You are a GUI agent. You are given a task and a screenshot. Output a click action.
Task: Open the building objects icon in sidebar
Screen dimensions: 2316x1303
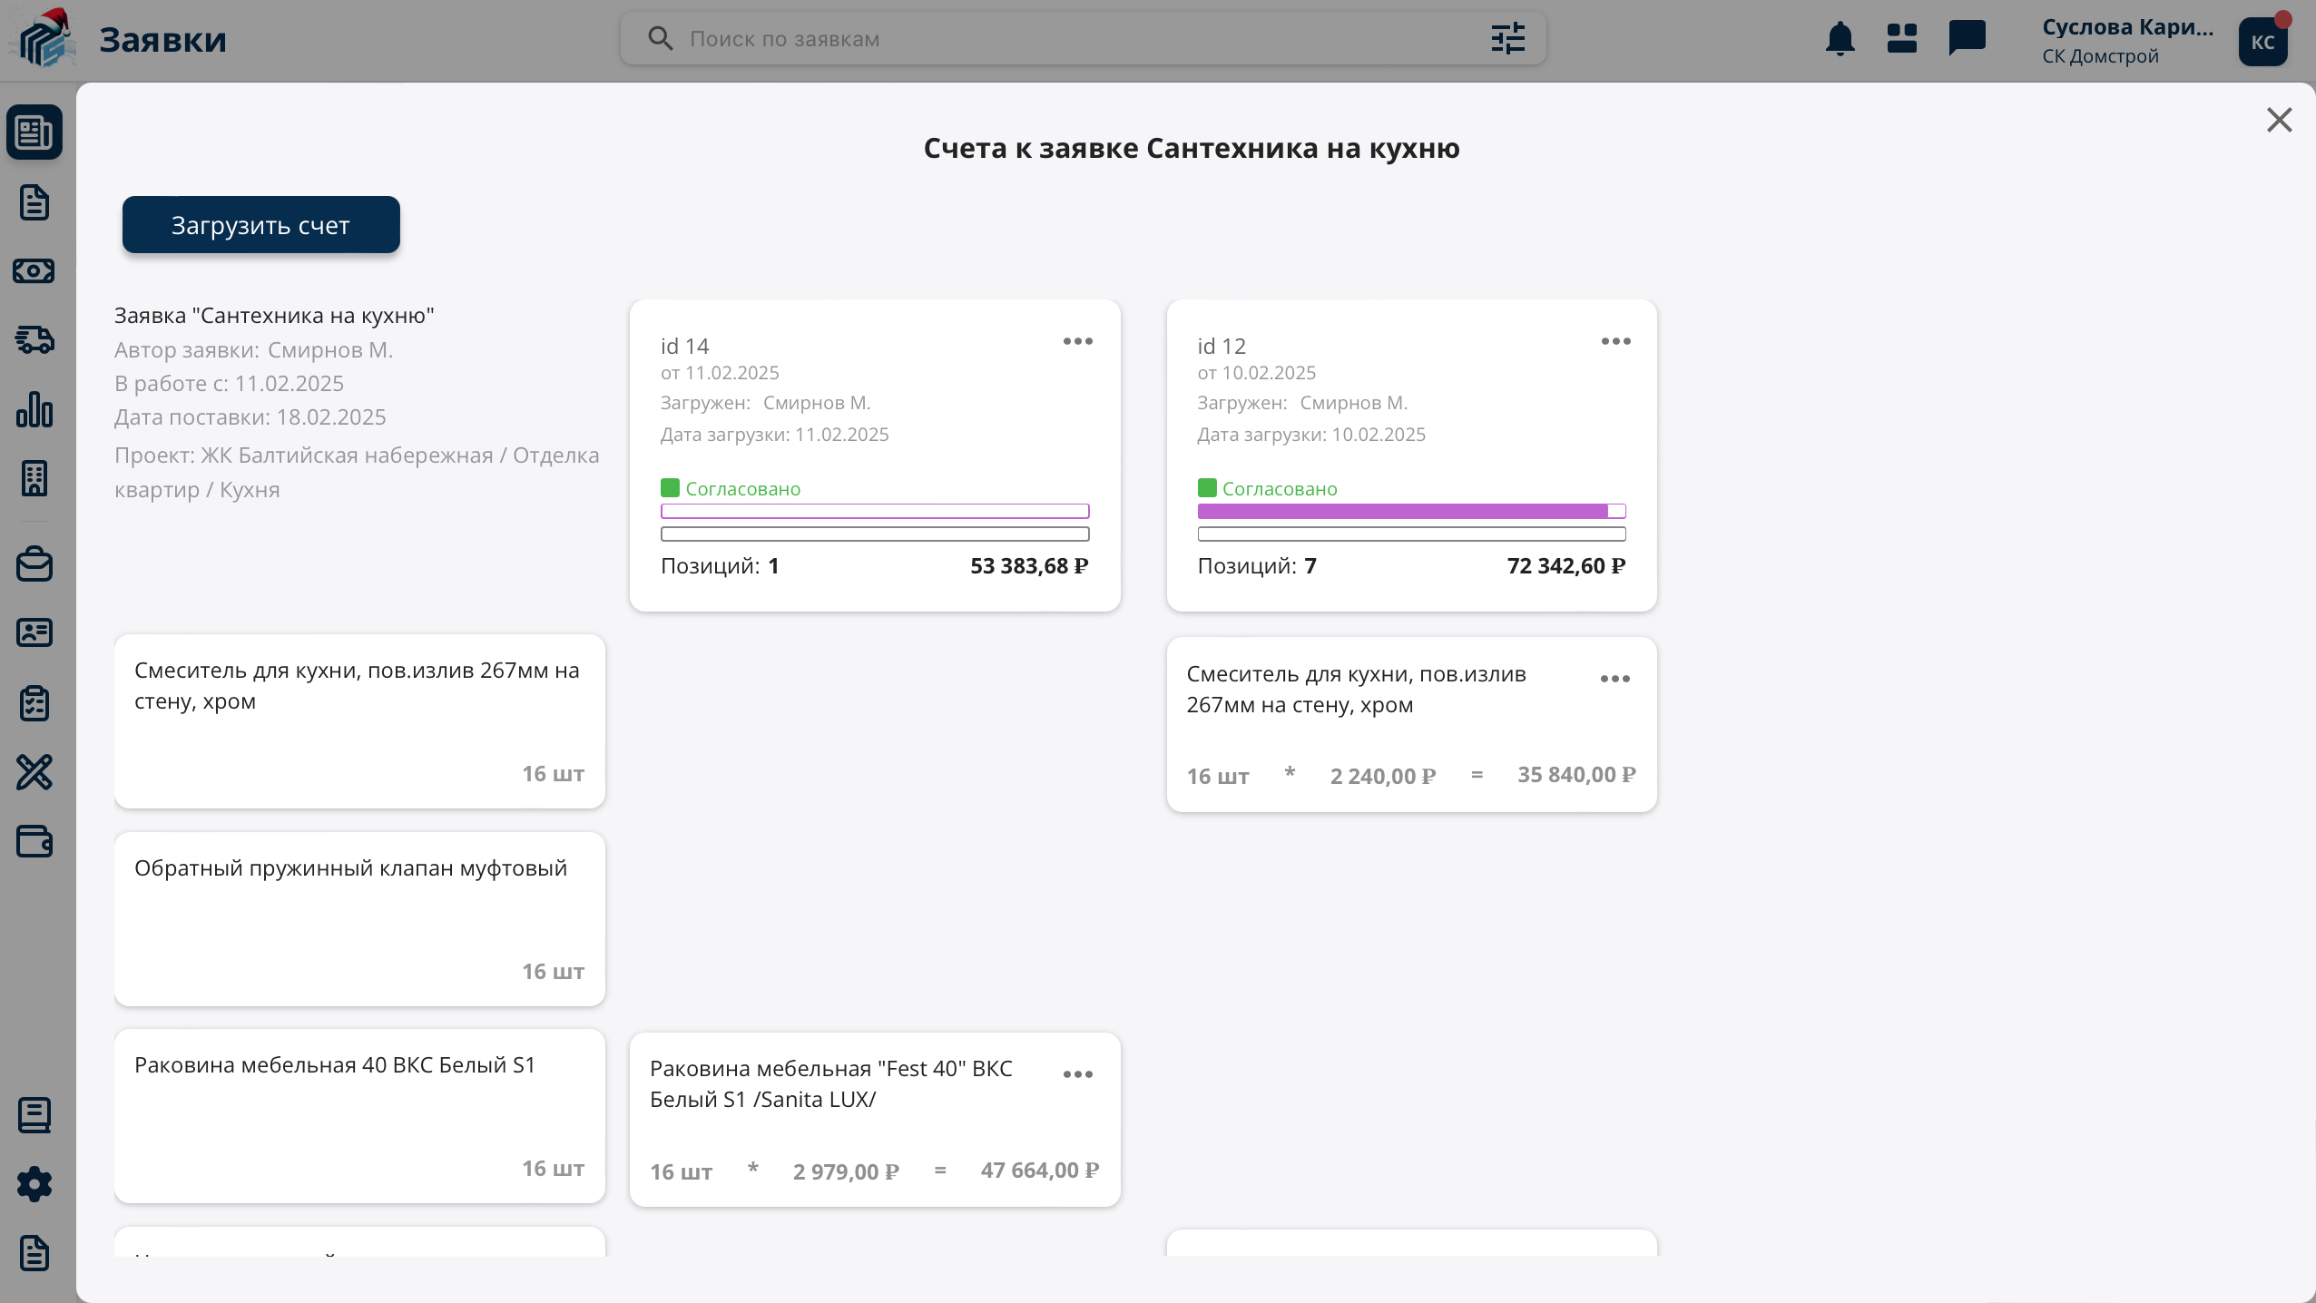pyautogui.click(x=34, y=478)
